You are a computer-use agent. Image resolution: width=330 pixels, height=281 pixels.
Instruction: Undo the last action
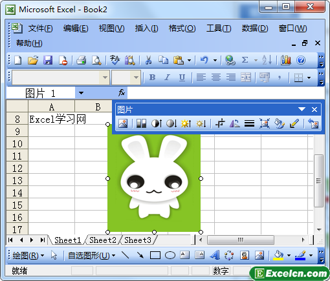(x=204, y=60)
